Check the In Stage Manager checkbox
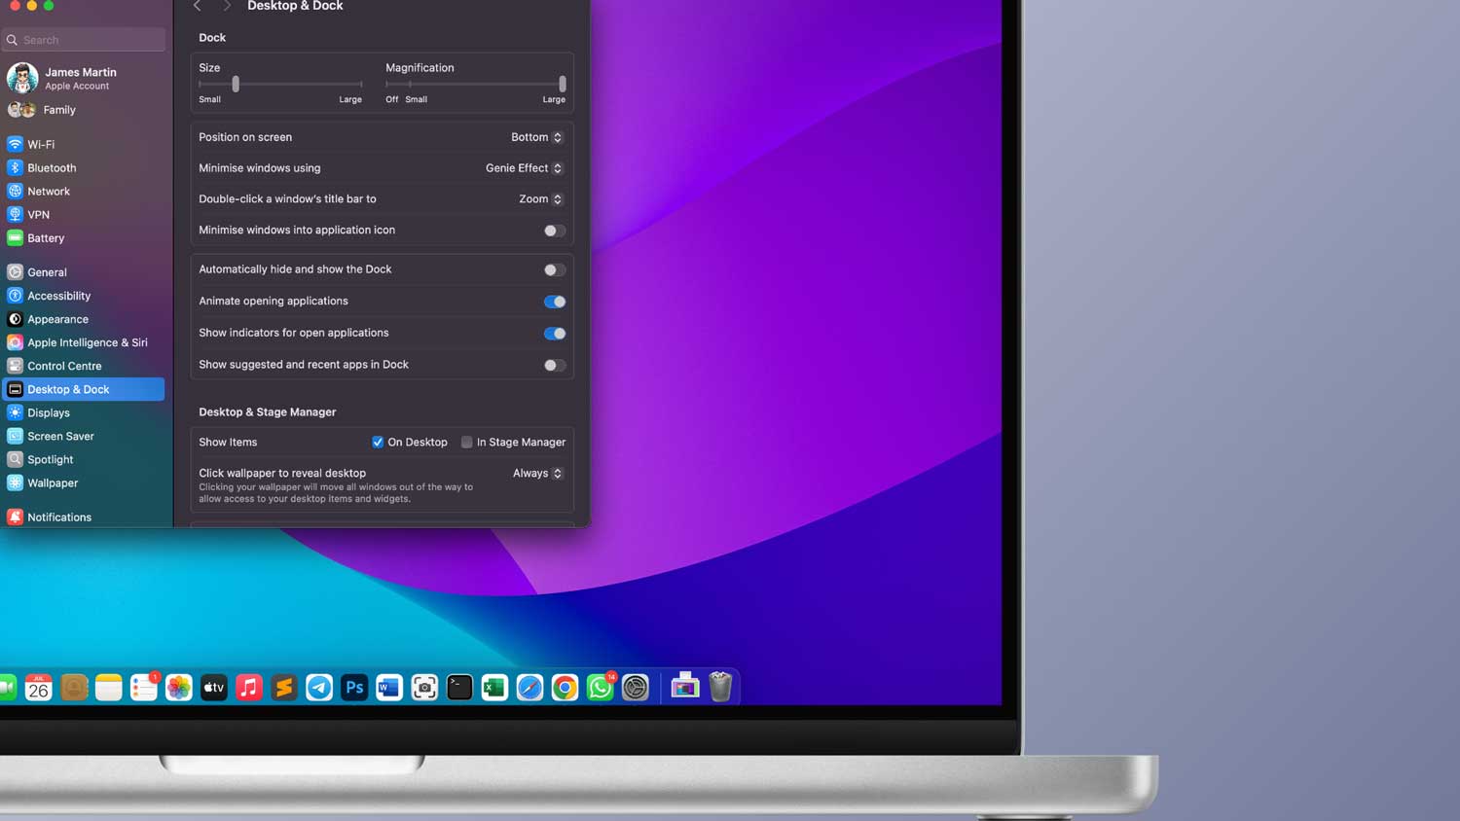The height and width of the screenshot is (821, 1460). tap(466, 442)
